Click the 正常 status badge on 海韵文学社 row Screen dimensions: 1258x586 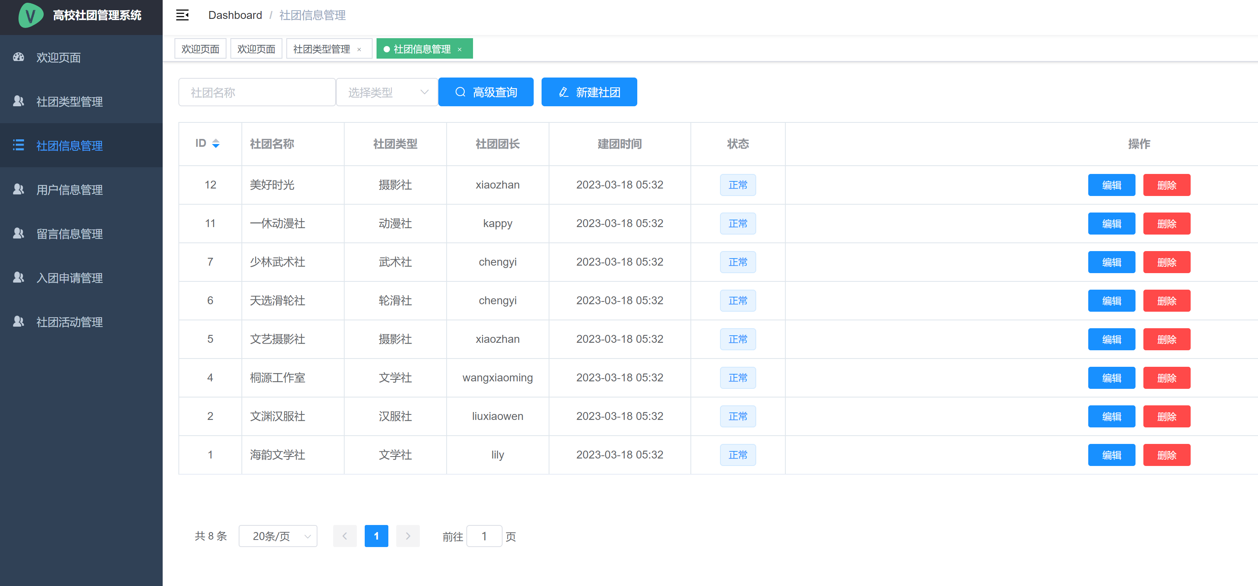click(x=738, y=455)
